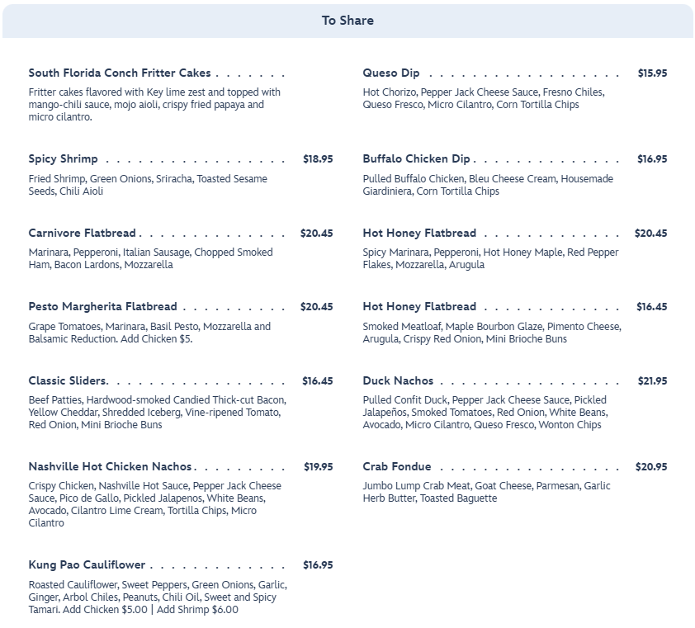Viewport: 695px width, 628px height.
Task: Click the Carnivore Flatbread title
Action: pyautogui.click(x=83, y=234)
